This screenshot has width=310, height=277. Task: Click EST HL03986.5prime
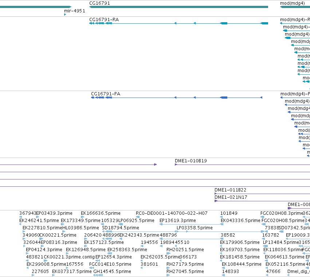click(81, 228)
